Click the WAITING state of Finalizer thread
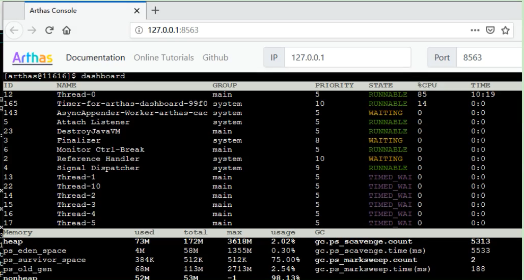The width and height of the screenshot is (524, 280). pyautogui.click(x=385, y=140)
